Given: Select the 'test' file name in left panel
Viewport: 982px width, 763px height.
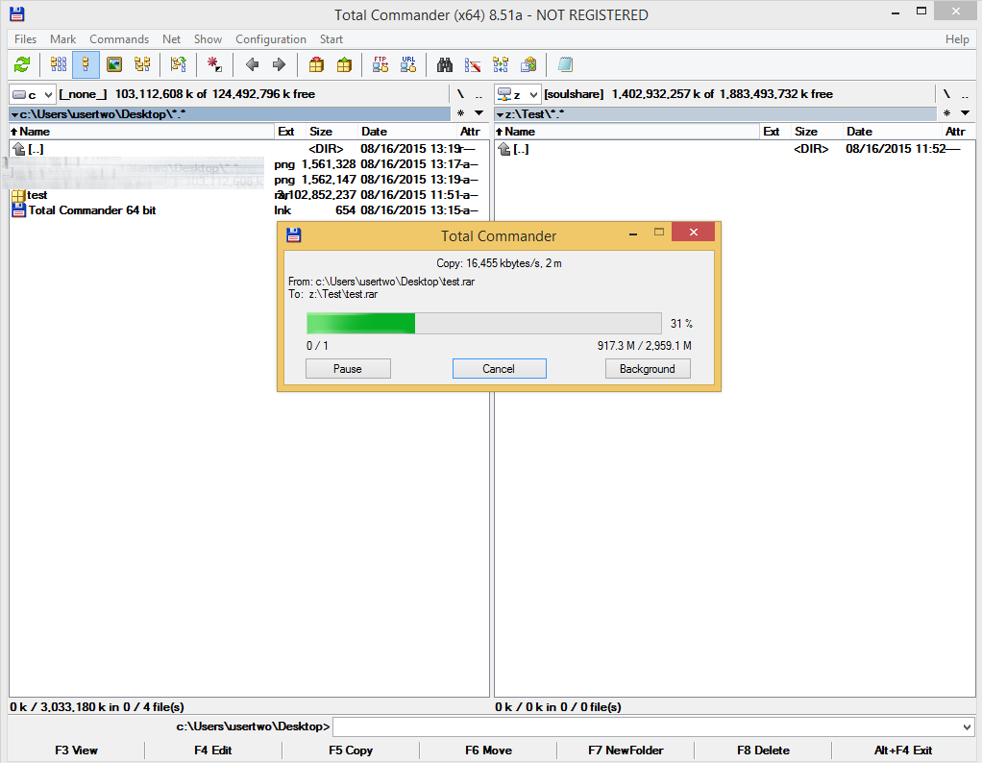Looking at the screenshot, I should pyautogui.click(x=37, y=195).
